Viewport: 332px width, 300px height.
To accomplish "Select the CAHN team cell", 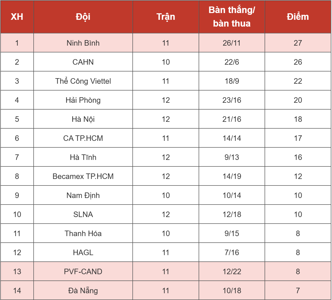I will [x=83, y=62].
